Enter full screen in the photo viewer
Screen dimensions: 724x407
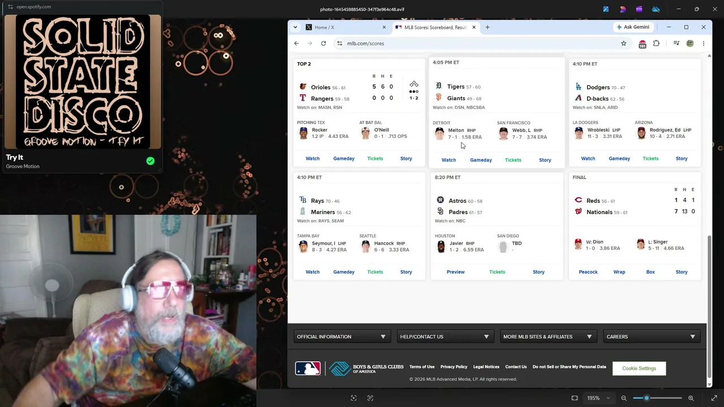(714, 398)
